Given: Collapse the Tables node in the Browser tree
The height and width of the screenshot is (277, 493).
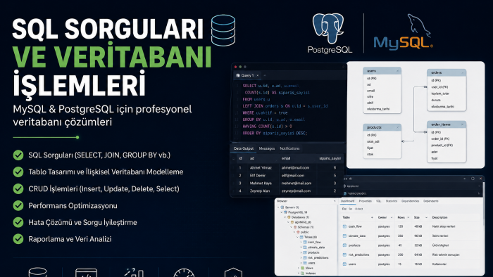Looking at the screenshot, I should coord(297,237).
